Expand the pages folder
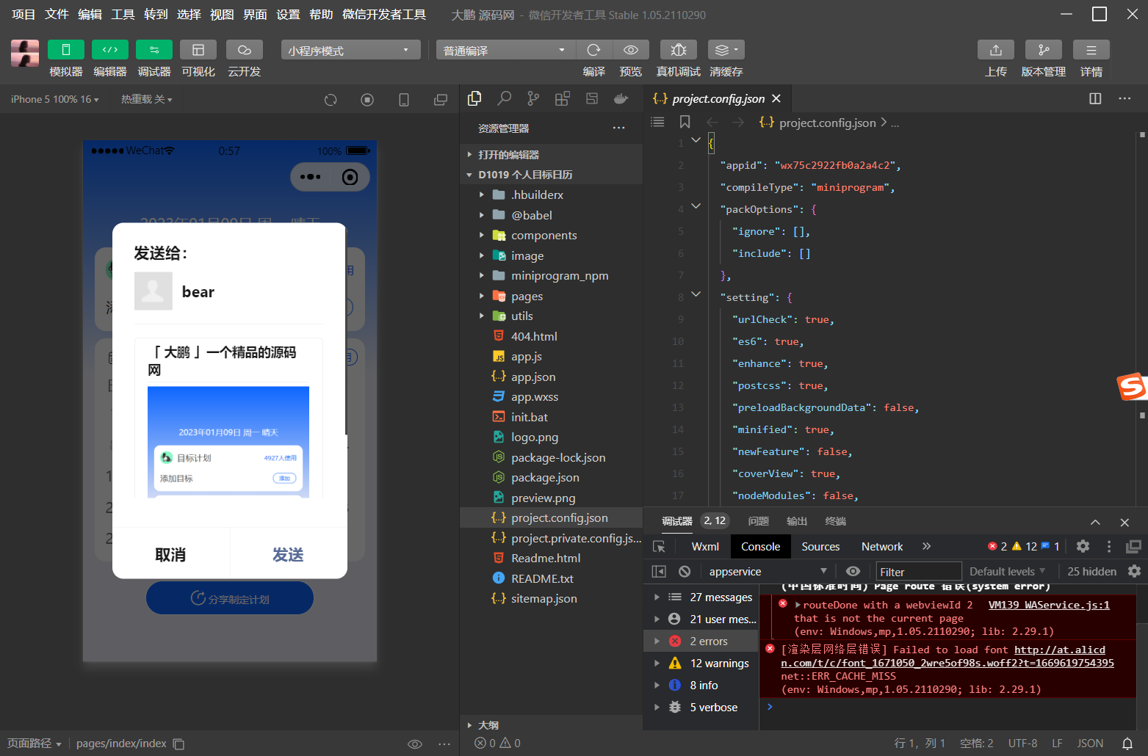 [527, 296]
